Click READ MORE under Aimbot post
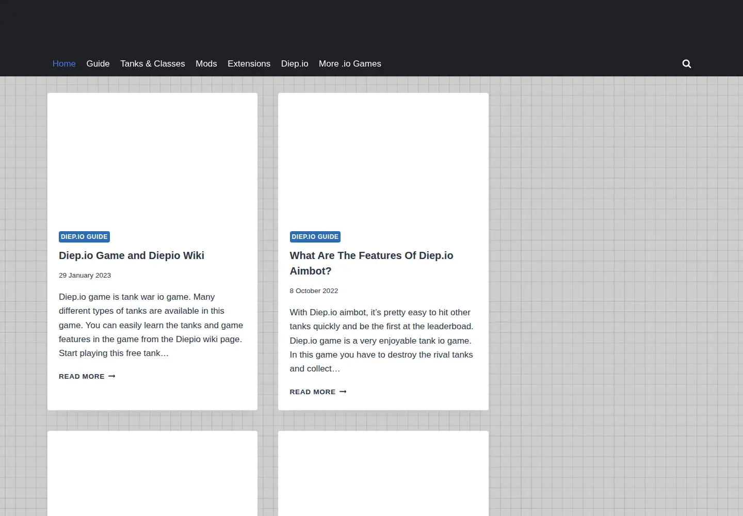The width and height of the screenshot is (743, 516). [x=318, y=392]
